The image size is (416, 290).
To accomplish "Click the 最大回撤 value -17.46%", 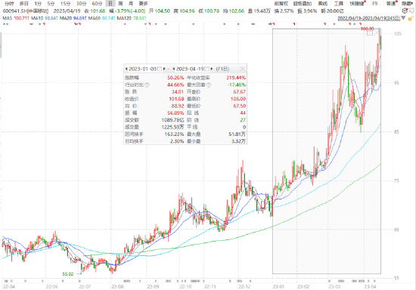I will click(x=237, y=85).
